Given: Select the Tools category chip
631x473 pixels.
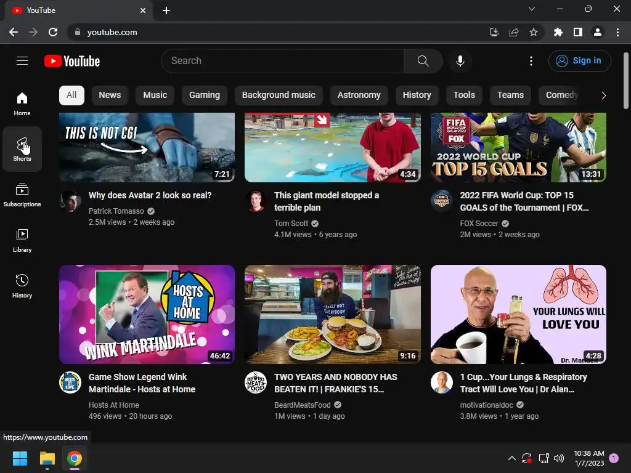Looking at the screenshot, I should [464, 95].
